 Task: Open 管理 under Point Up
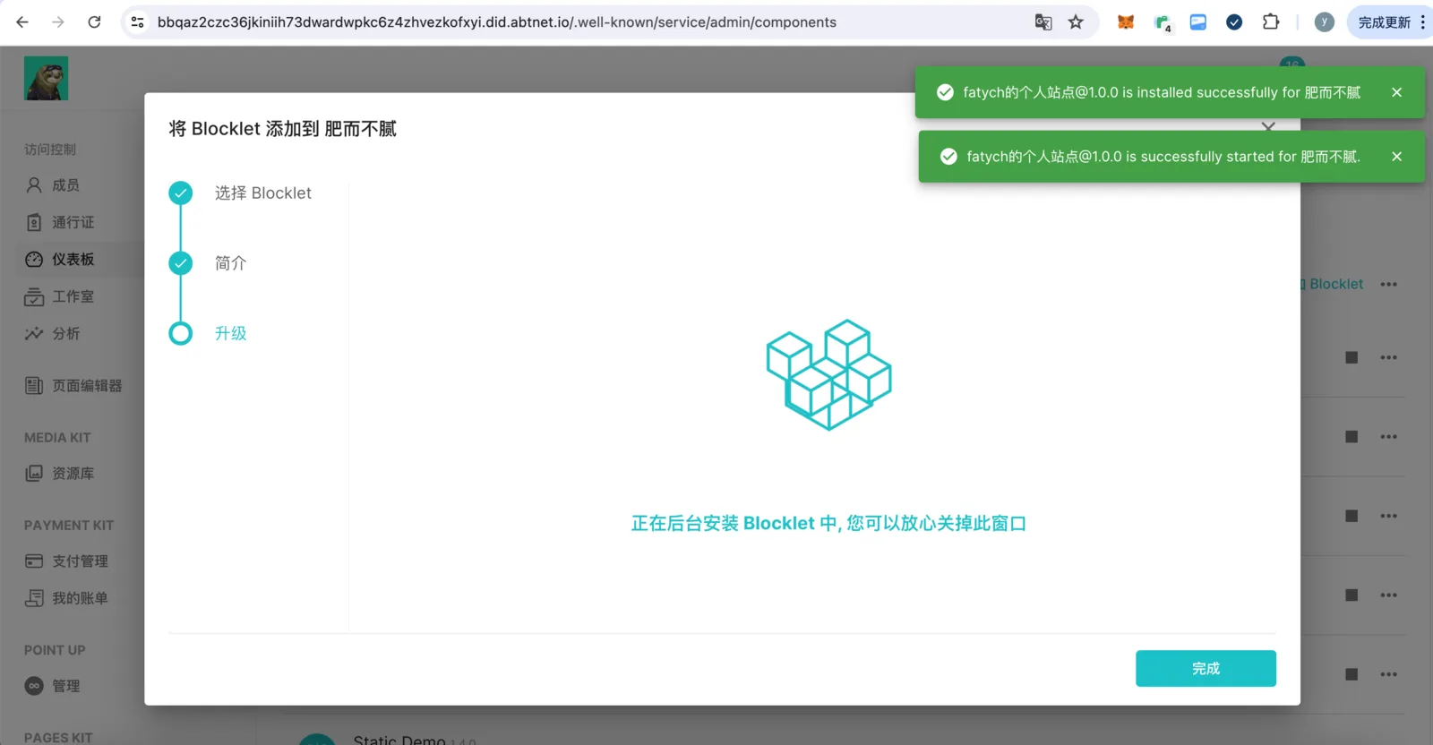tap(65, 686)
